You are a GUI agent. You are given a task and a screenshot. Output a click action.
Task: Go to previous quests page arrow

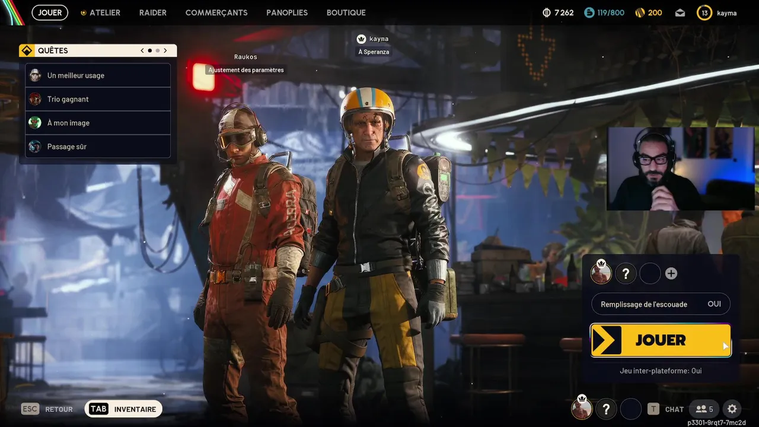(142, 50)
